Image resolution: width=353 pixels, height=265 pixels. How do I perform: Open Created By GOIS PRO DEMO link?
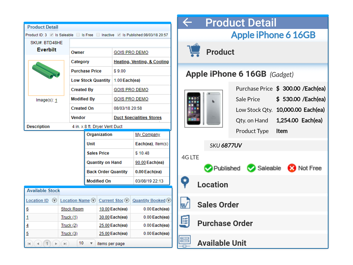[131, 89]
